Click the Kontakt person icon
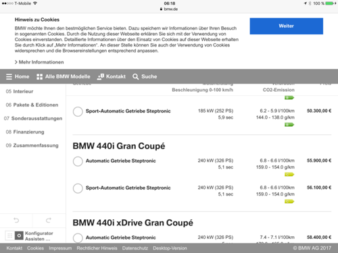The image size is (338, 253). (100, 77)
